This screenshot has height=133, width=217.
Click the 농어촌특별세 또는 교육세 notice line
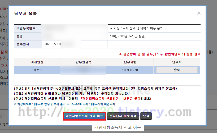click(95, 89)
